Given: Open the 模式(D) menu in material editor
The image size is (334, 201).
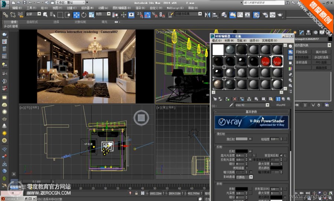Looking at the screenshot, I should 217,40.
